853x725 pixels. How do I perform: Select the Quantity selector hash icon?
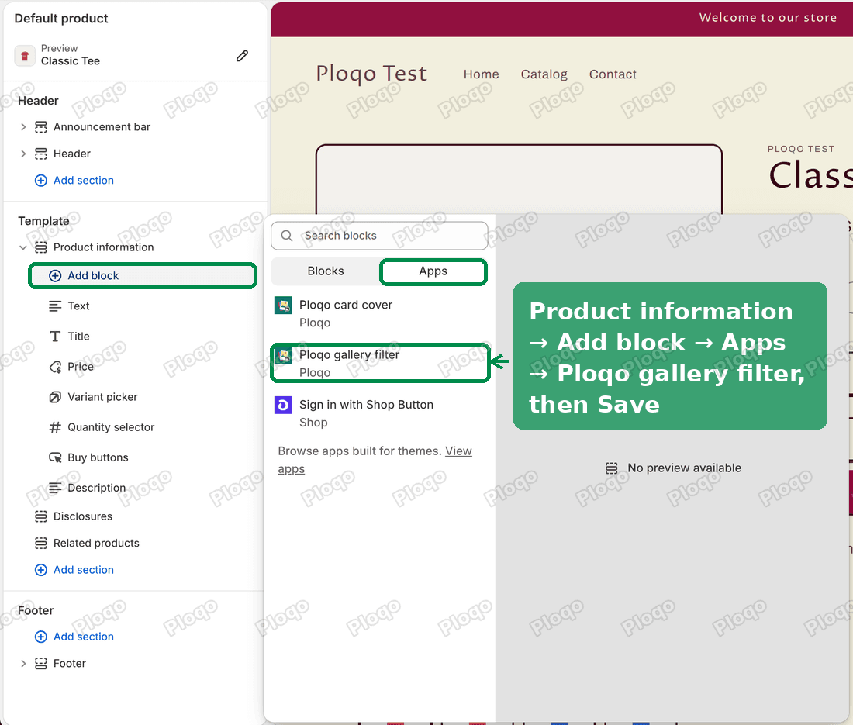55,427
